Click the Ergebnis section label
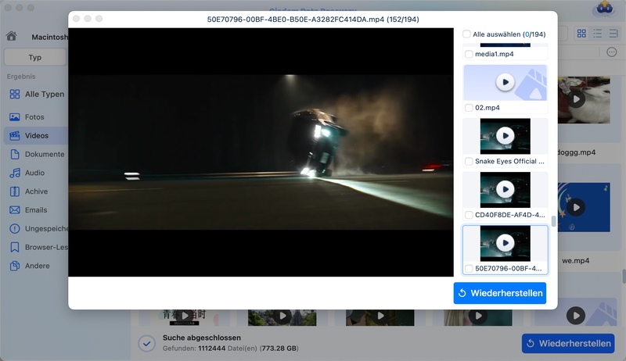 click(x=21, y=76)
